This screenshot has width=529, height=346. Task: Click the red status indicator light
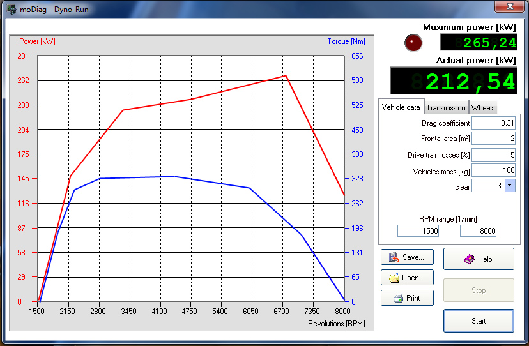click(413, 43)
